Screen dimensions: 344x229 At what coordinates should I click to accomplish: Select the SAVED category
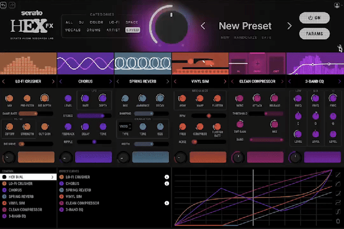click(133, 30)
